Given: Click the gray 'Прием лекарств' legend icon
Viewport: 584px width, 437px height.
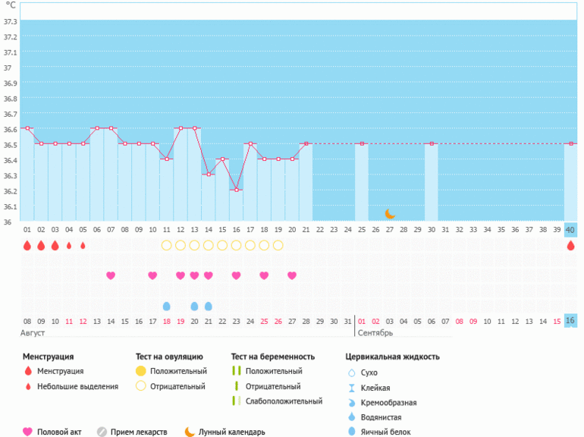Looking at the screenshot, I should pos(102,432).
